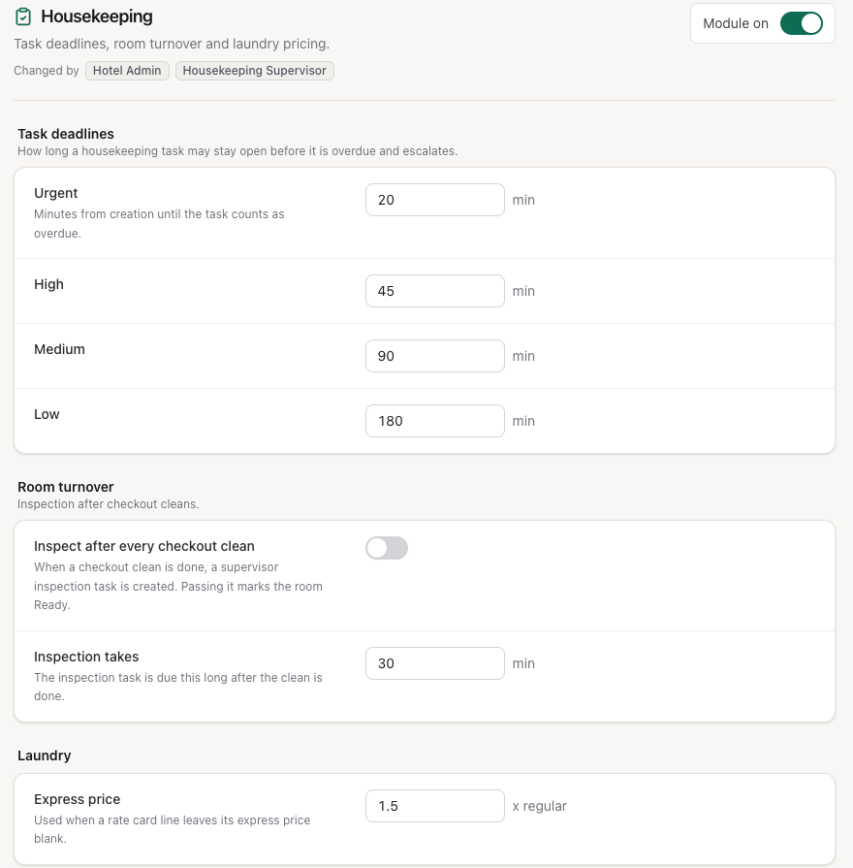Image resolution: width=853 pixels, height=868 pixels.
Task: Click the Medium row label
Action: coord(60,349)
